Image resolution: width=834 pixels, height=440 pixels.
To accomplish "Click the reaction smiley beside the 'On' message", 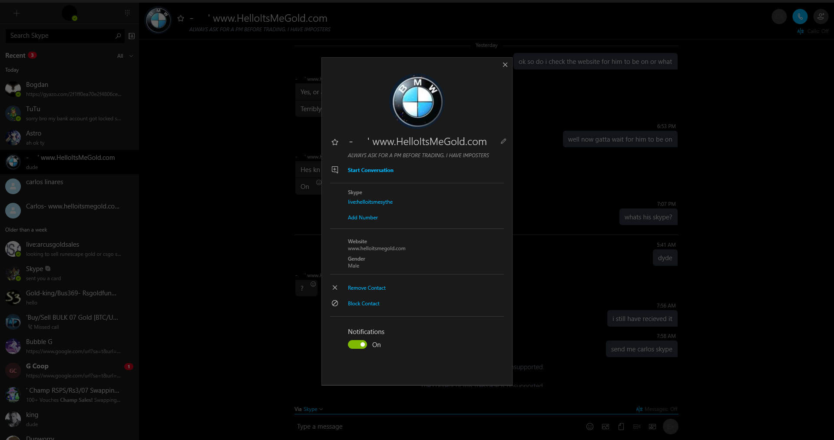I will [x=318, y=182].
